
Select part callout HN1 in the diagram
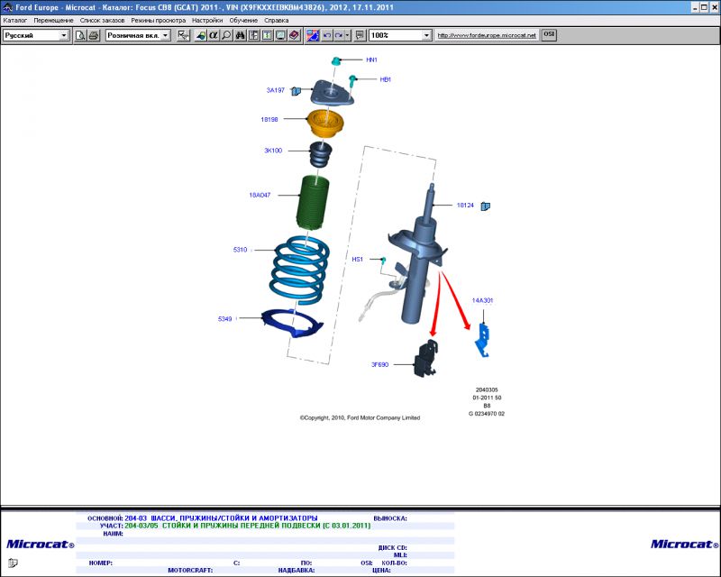pyautogui.click(x=371, y=60)
